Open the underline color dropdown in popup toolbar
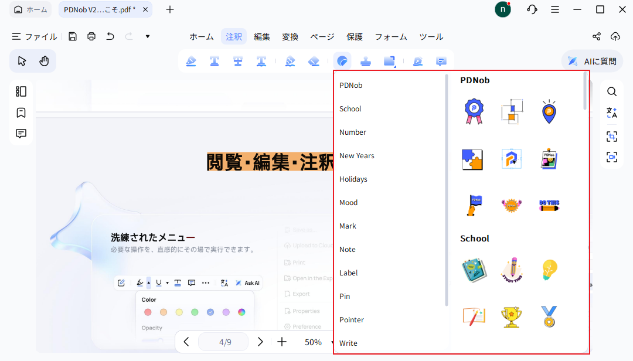The image size is (633, 361). click(166, 282)
